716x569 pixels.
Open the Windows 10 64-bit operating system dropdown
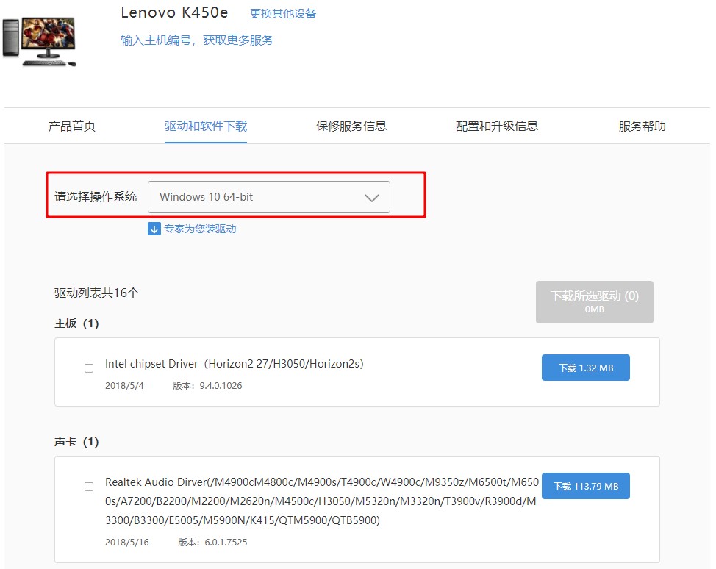coord(268,197)
